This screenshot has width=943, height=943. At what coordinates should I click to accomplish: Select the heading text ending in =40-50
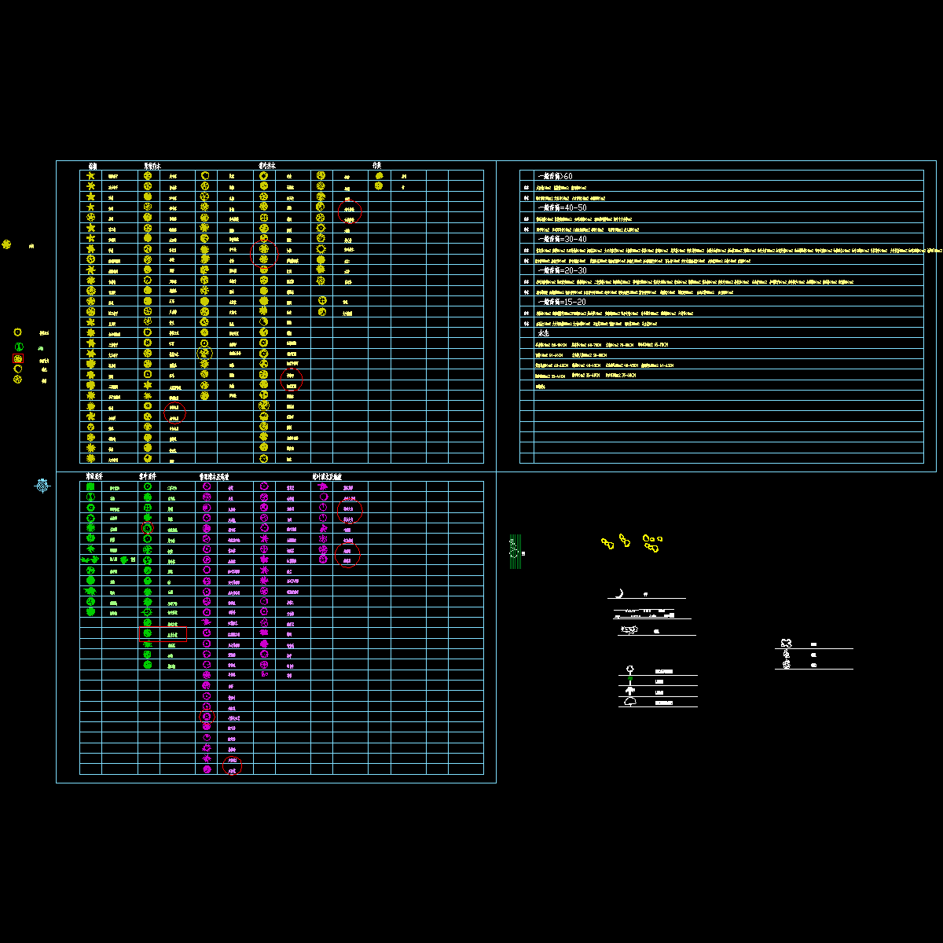coord(562,207)
